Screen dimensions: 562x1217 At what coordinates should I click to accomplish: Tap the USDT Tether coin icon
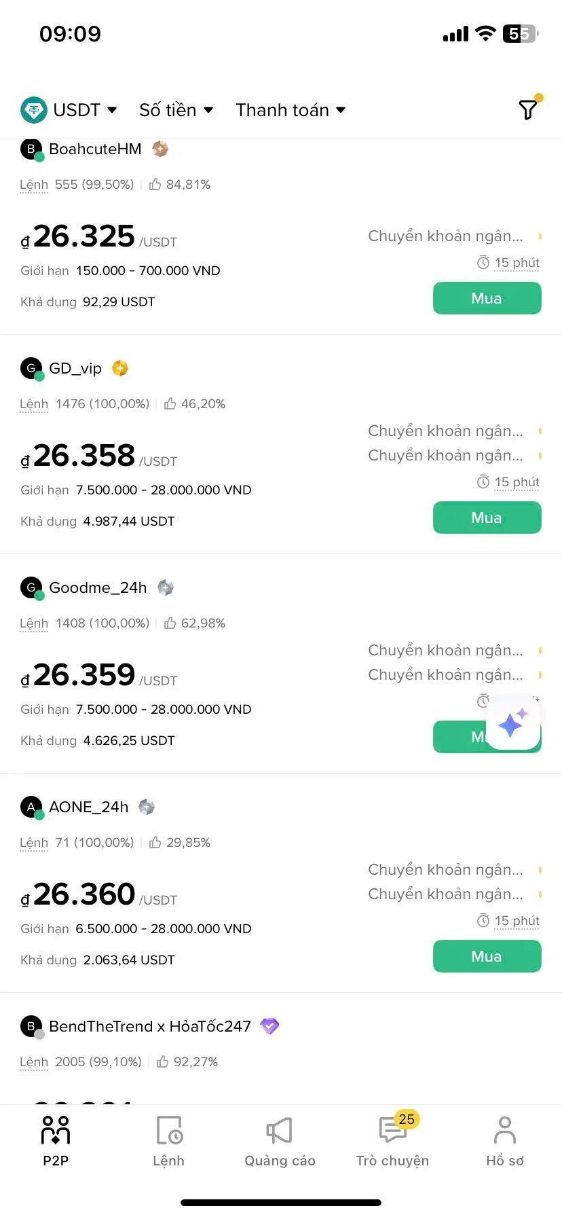33,110
